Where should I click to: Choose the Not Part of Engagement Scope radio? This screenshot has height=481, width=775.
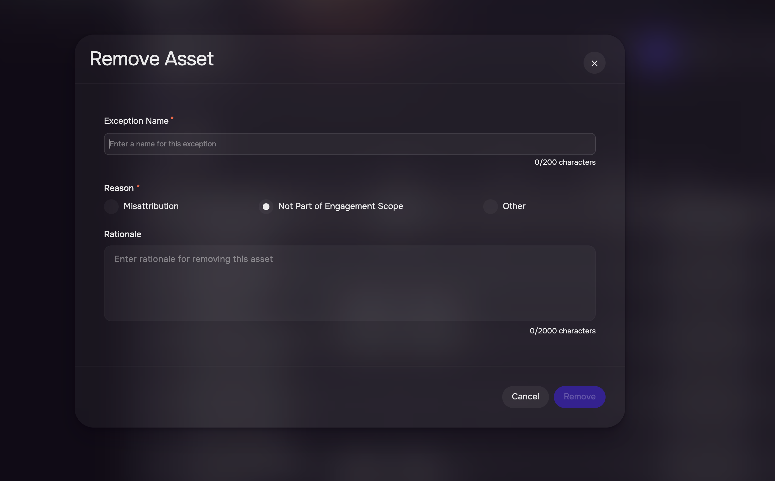266,207
